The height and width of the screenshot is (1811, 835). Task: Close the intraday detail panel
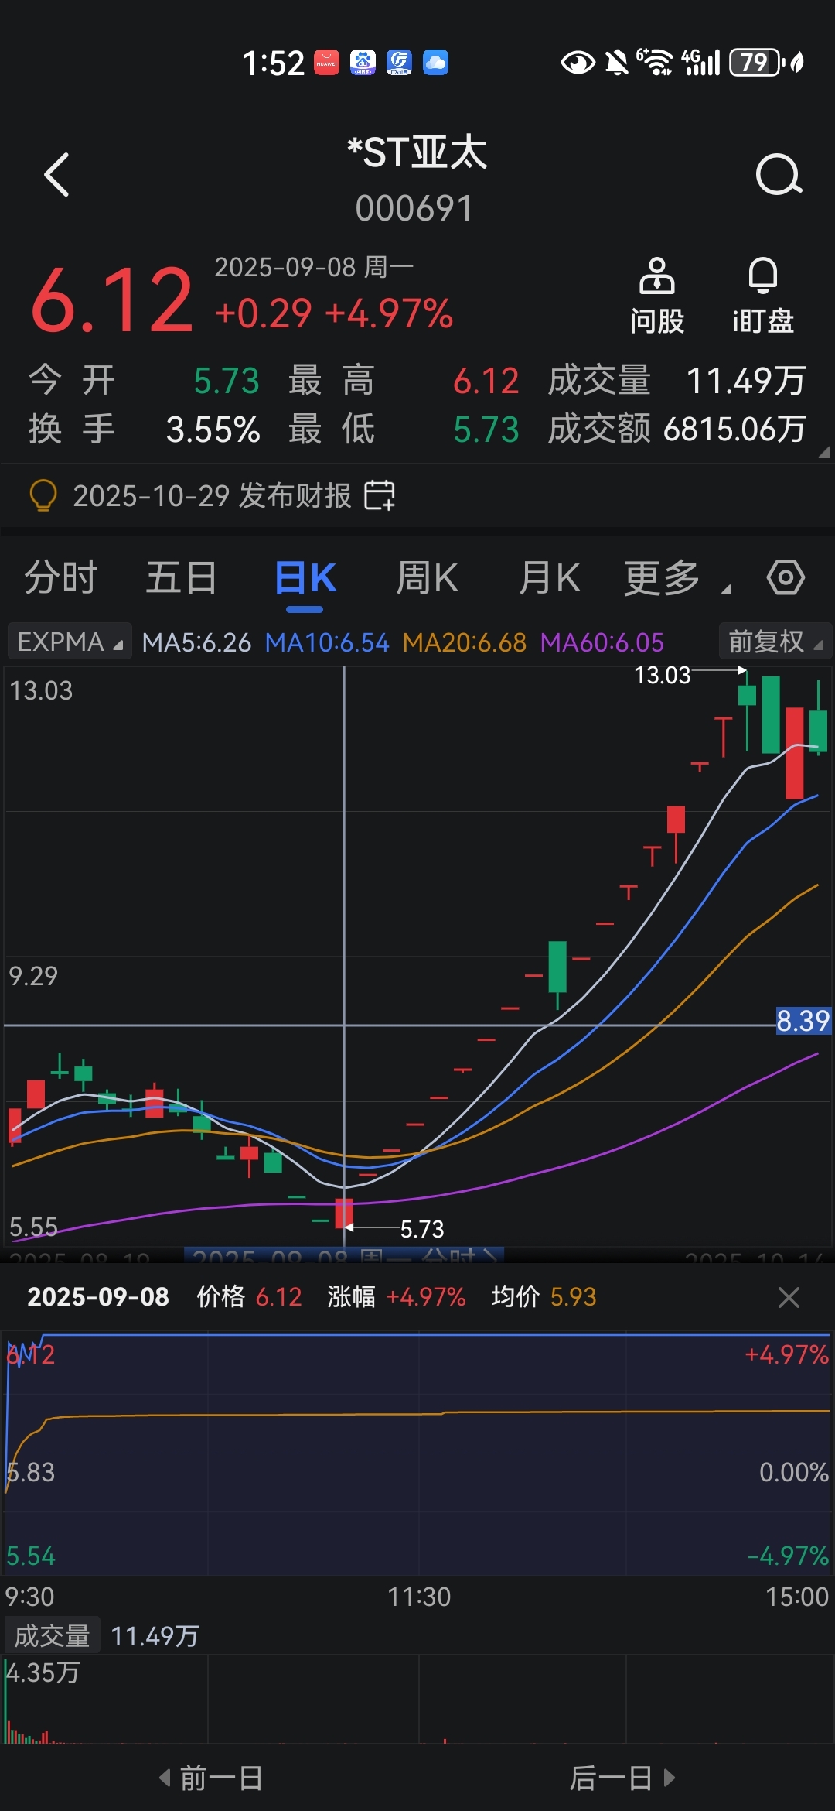click(789, 1297)
